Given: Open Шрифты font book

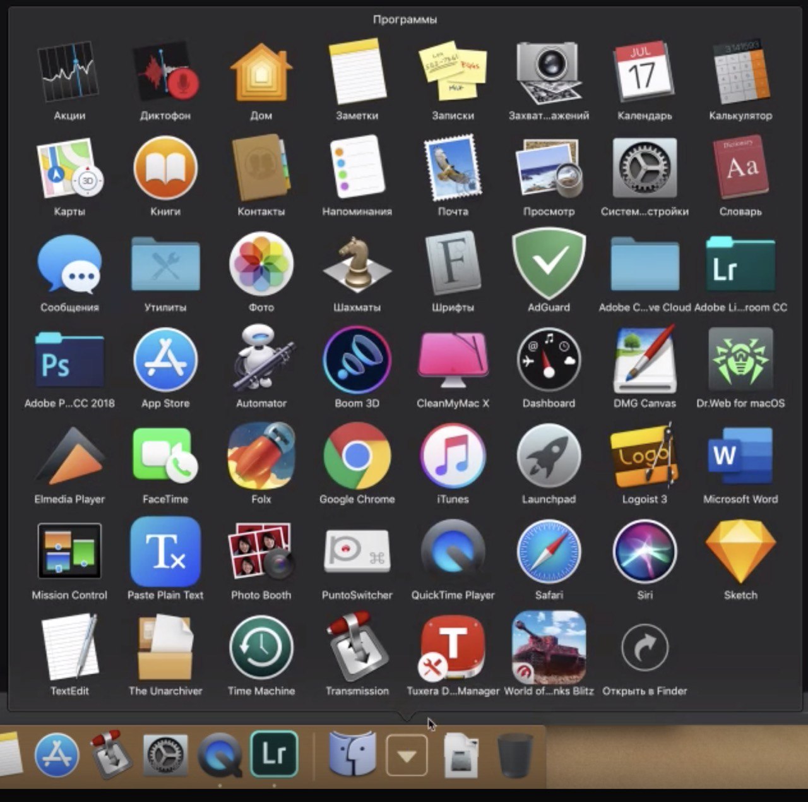Looking at the screenshot, I should click(x=453, y=264).
